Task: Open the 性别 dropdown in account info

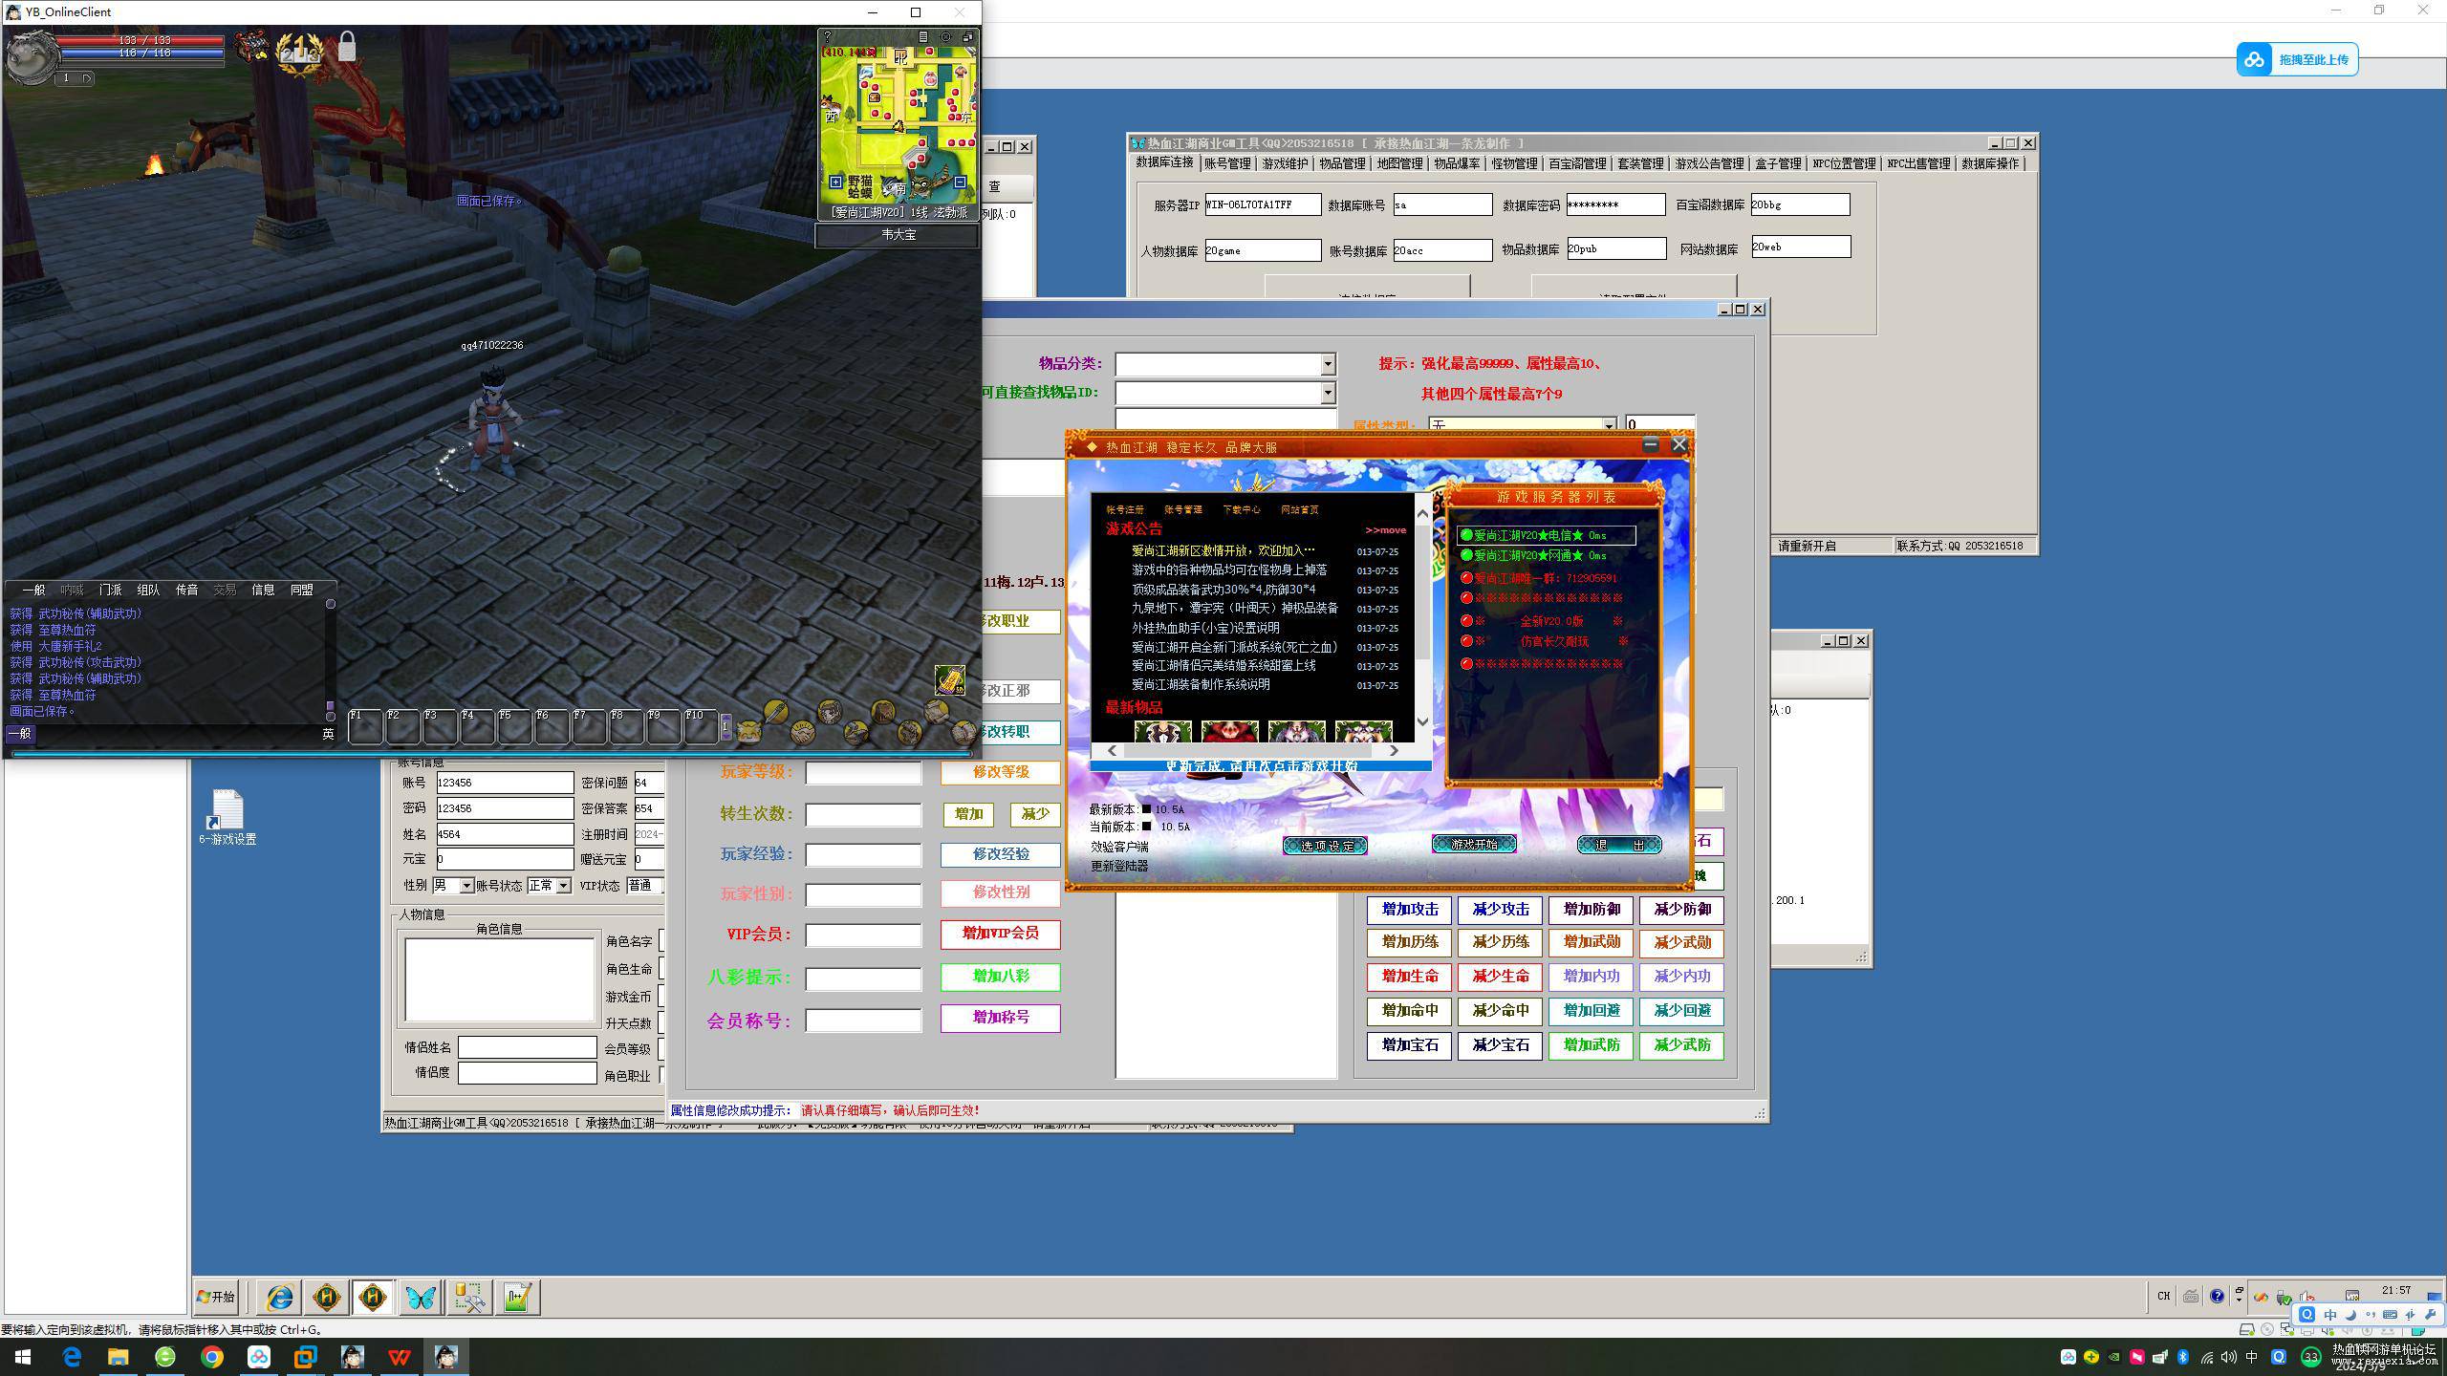Action: coord(466,886)
